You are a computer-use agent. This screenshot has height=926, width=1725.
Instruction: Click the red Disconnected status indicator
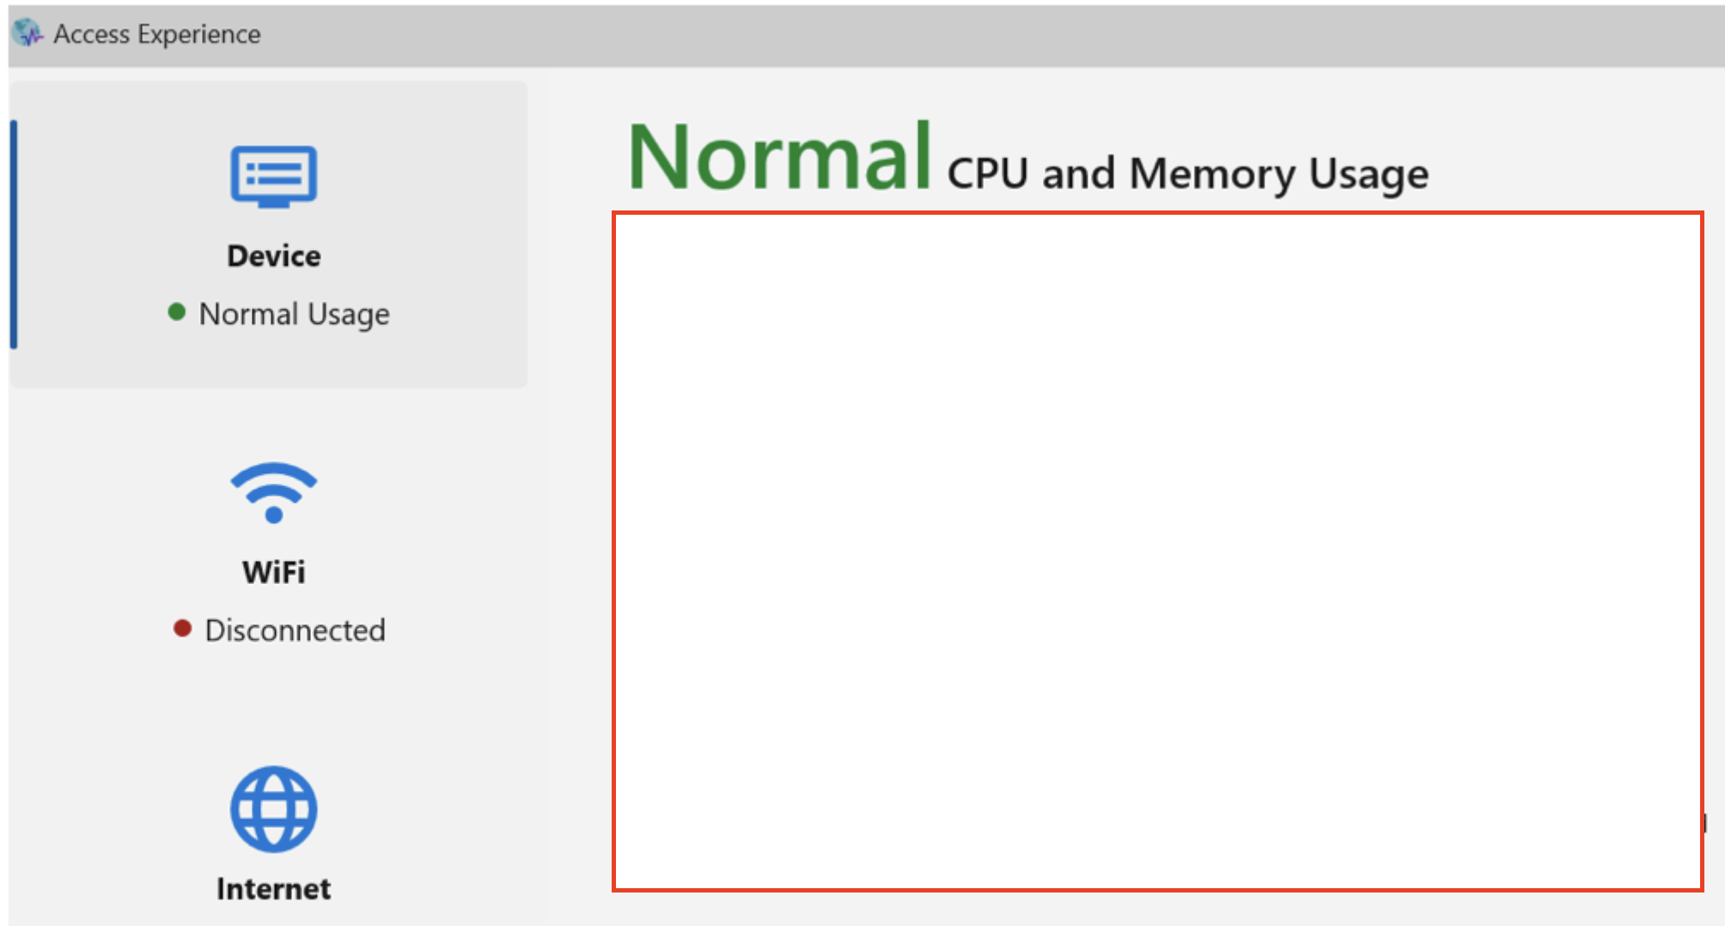click(x=183, y=629)
